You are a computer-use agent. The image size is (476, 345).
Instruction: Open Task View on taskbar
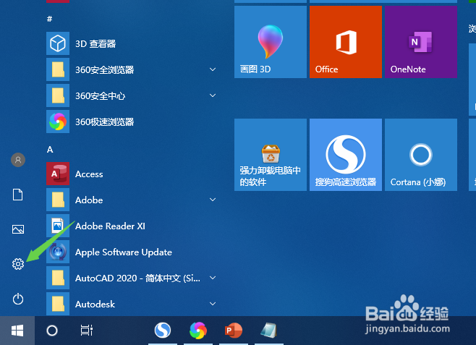[x=87, y=331]
